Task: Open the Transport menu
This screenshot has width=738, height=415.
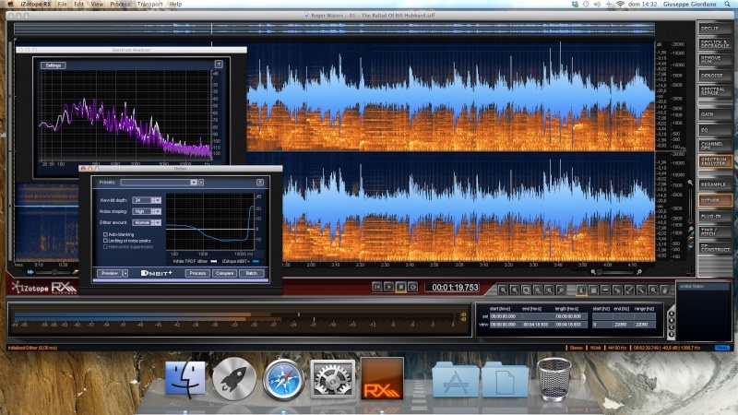Action: click(x=149, y=5)
